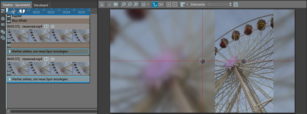Screen dimensions: 307x114
Task: Click the add keyframe plus icon
Action: tap(169, 4)
